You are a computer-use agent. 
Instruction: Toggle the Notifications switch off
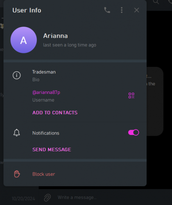tap(134, 132)
